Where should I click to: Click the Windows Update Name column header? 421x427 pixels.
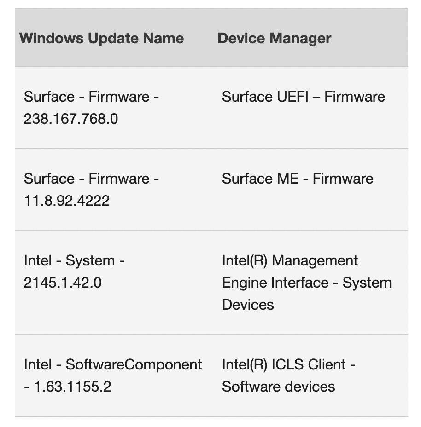point(101,38)
